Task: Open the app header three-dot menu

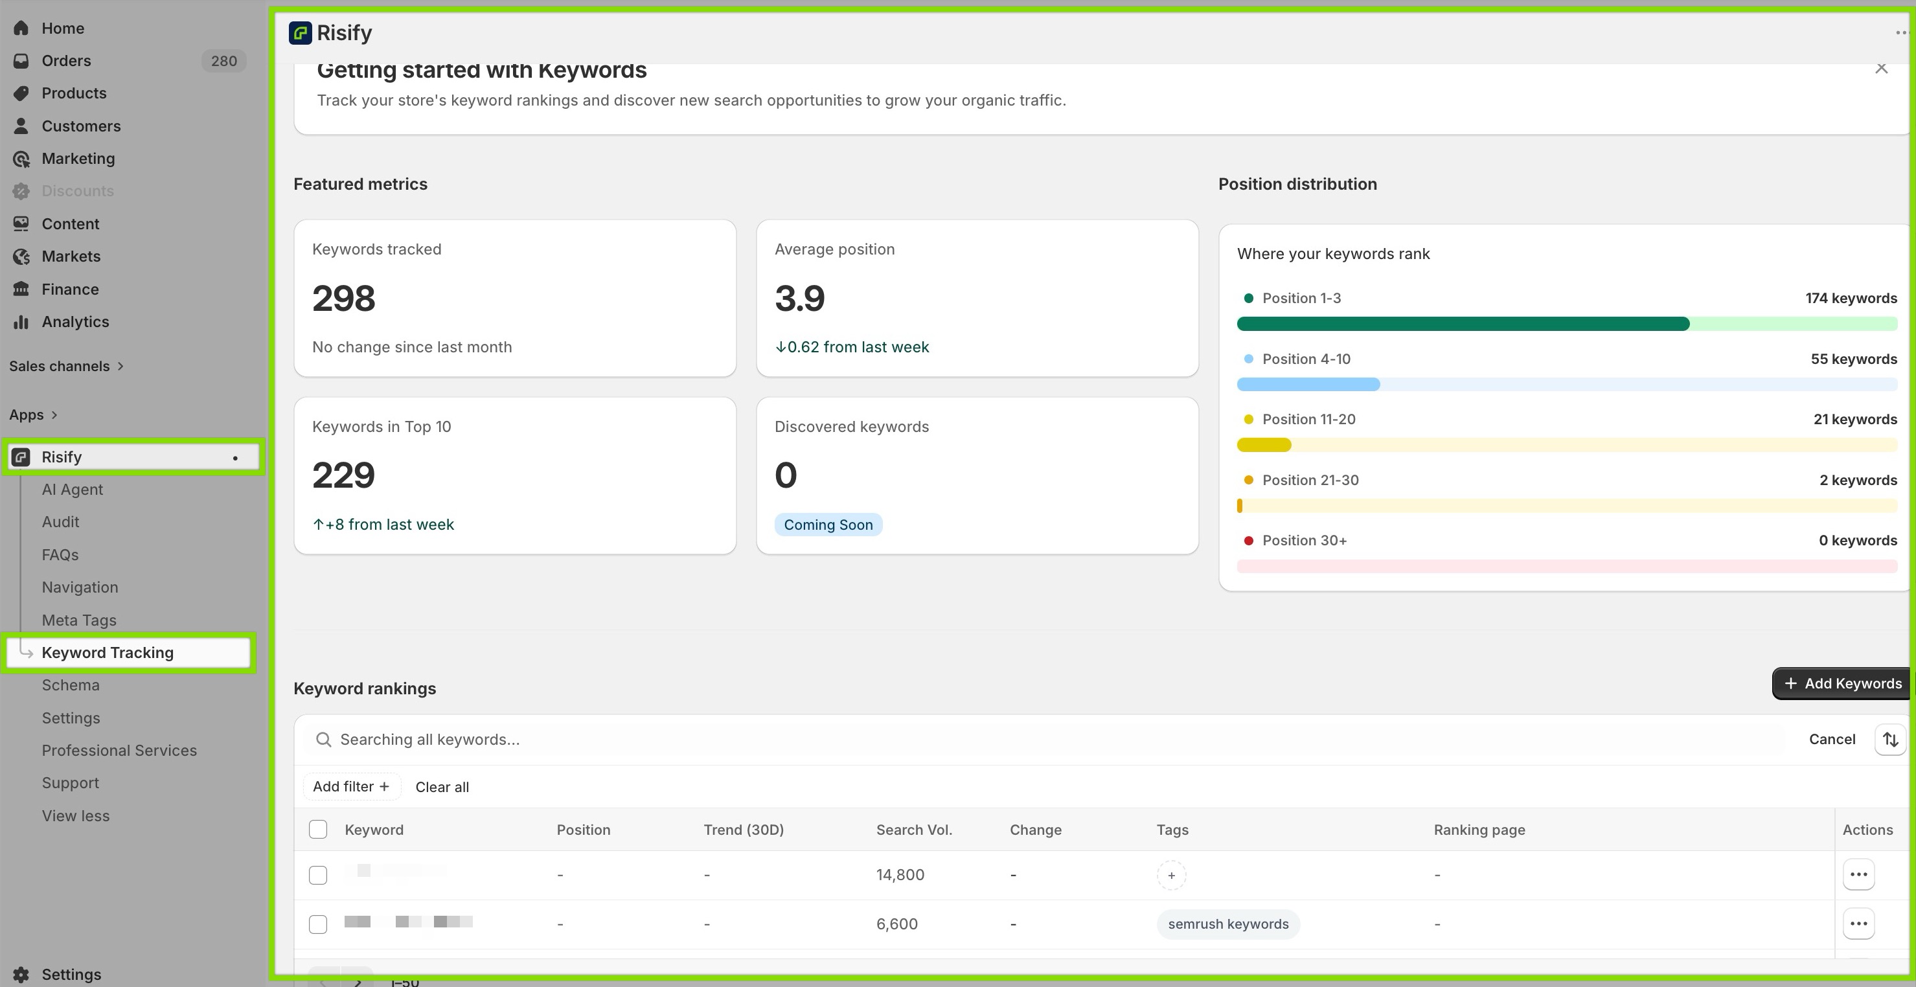Action: 1902,33
